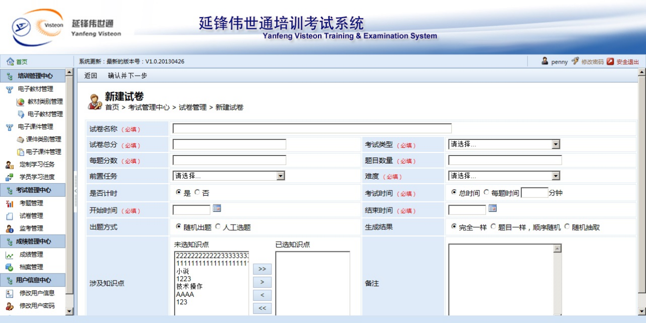The height and width of the screenshot is (323, 646).
Task: Click the 修改用户信息 icon
Action: point(10,293)
